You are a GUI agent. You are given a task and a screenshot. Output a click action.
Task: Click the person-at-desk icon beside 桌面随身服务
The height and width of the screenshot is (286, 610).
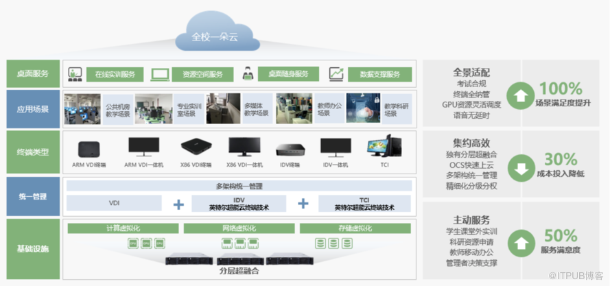pos(248,73)
